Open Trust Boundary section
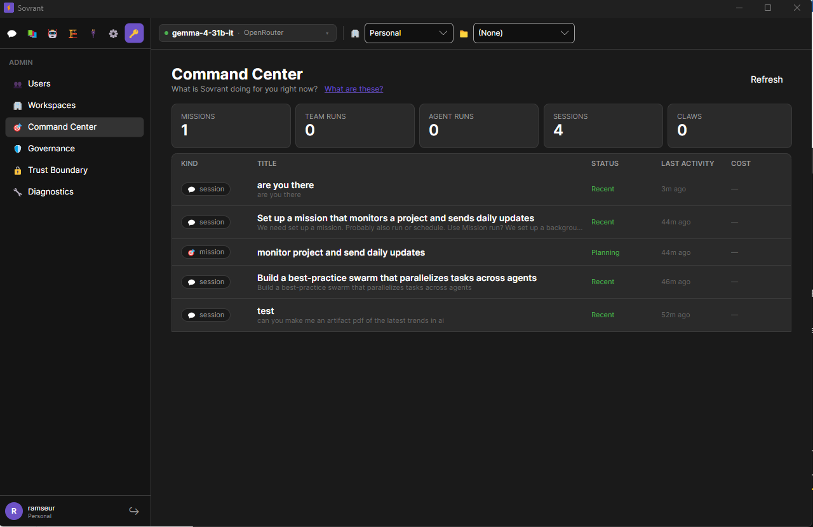Viewport: 813px width, 527px height. pos(74,170)
